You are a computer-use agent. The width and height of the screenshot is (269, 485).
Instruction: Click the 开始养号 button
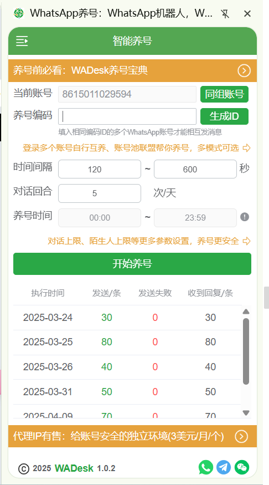[x=132, y=264]
